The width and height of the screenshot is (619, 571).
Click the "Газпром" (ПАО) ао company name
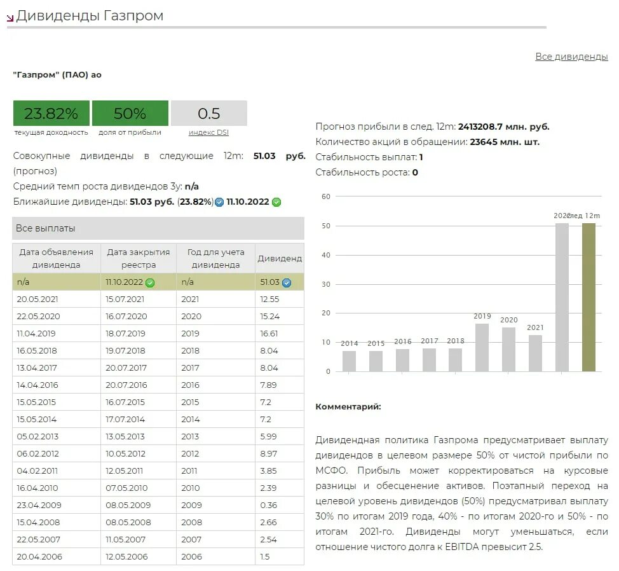[x=57, y=74]
